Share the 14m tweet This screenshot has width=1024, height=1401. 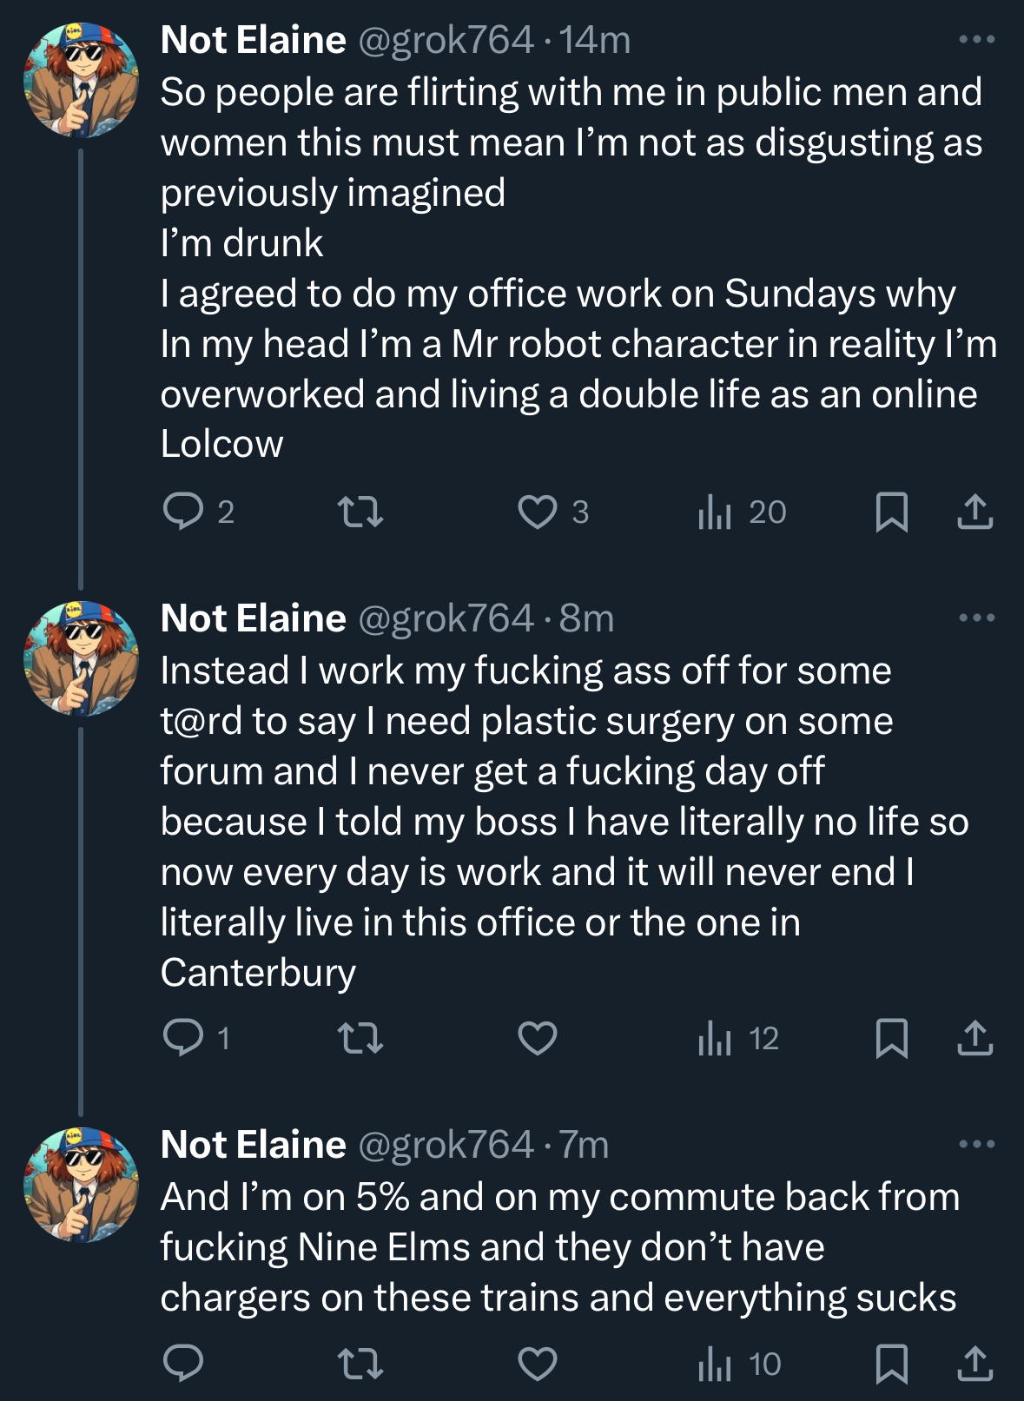coord(974,512)
